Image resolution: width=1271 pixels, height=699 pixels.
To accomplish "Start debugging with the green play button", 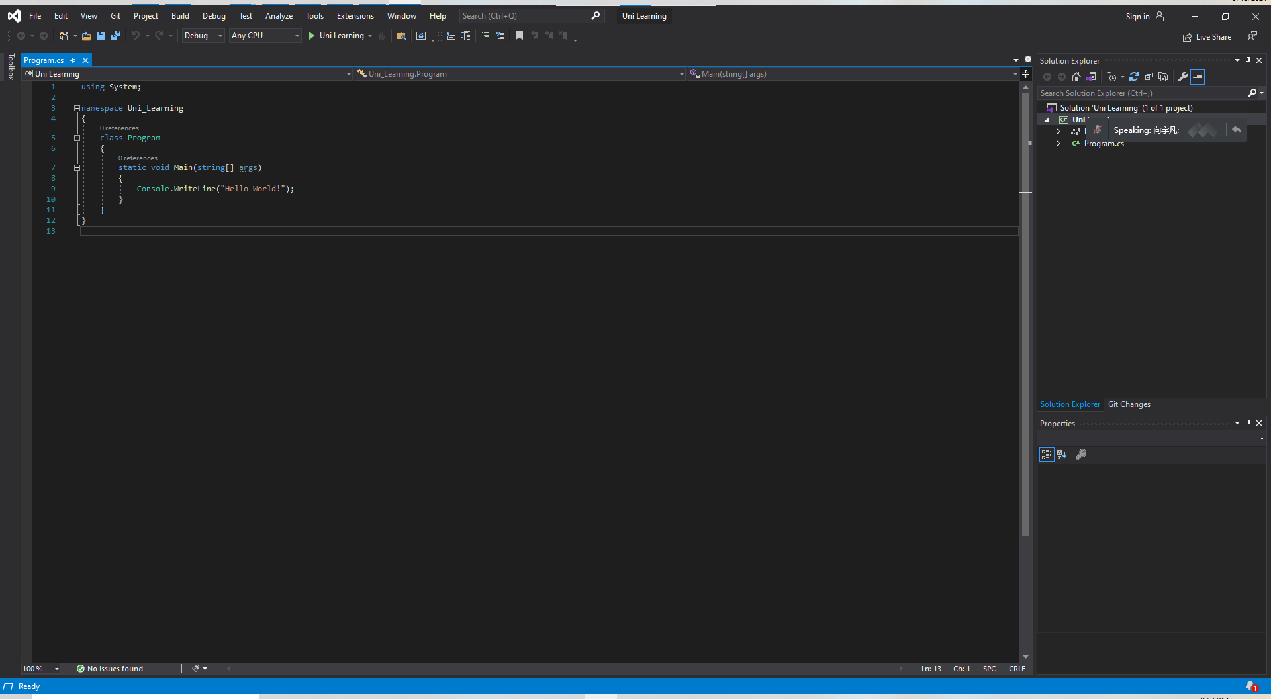I will (x=311, y=36).
